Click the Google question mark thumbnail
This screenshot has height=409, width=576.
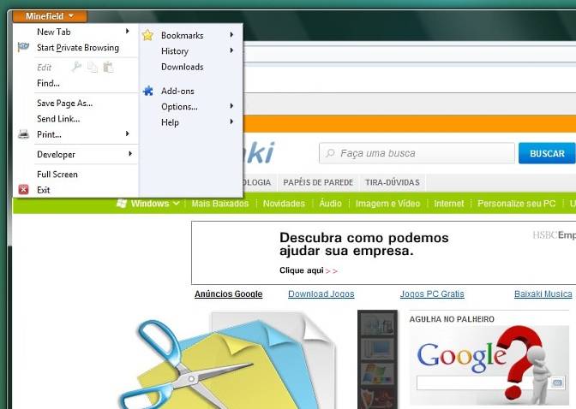point(489,365)
